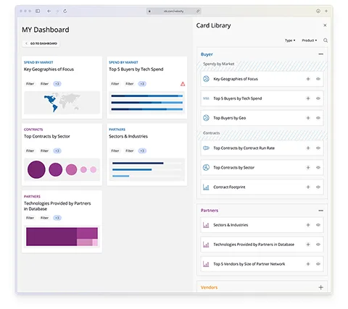Preview Sectors & Industries with eye icon

tap(318, 225)
